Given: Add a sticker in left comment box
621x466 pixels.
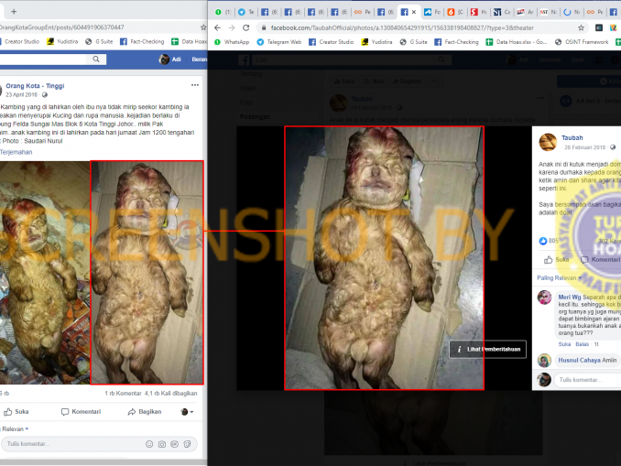Looking at the screenshot, I should click(187, 444).
